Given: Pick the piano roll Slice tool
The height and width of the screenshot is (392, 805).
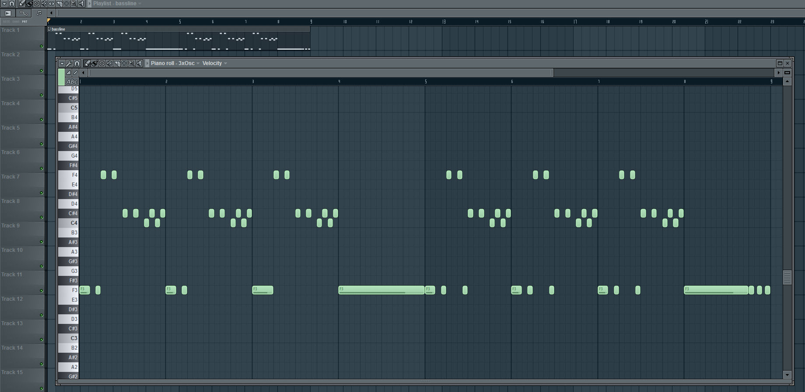Looking at the screenshot, I should [117, 63].
